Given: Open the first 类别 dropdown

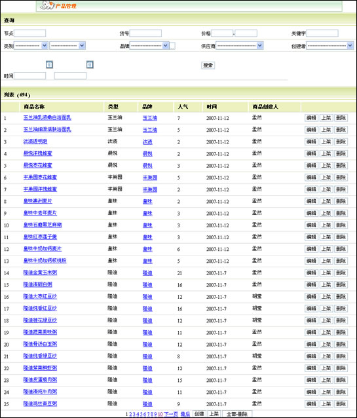Looking at the screenshot, I should (x=31, y=46).
